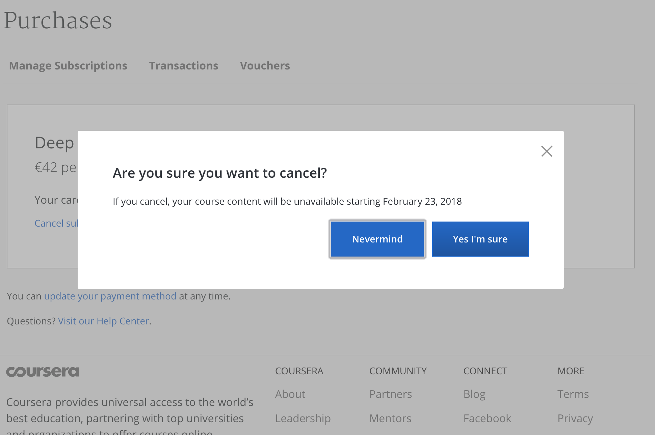Visit Coursera Partners page
Screen dimensions: 655x435
click(x=390, y=393)
